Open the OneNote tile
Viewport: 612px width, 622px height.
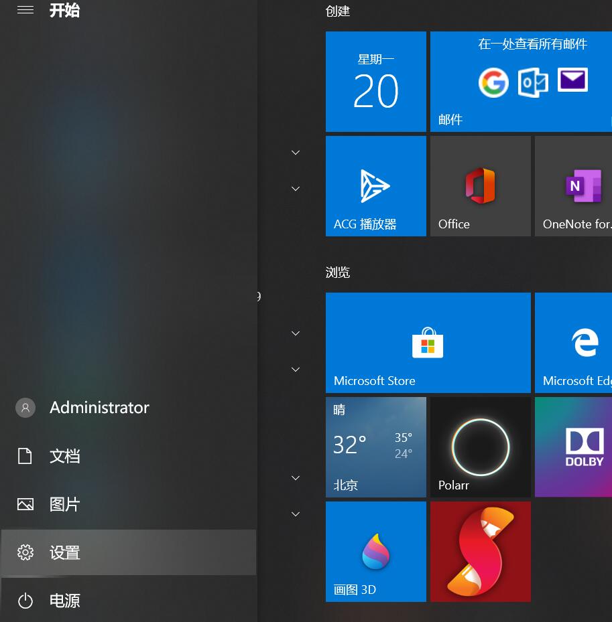574,186
